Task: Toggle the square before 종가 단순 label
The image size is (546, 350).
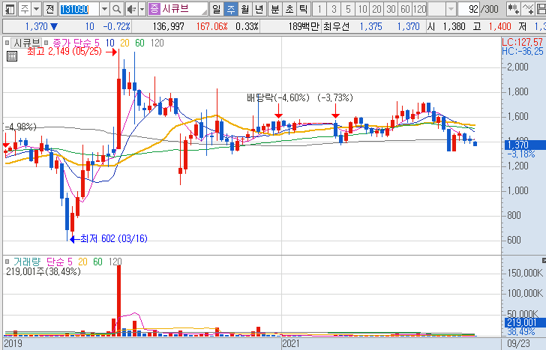Action: pyautogui.click(x=46, y=43)
